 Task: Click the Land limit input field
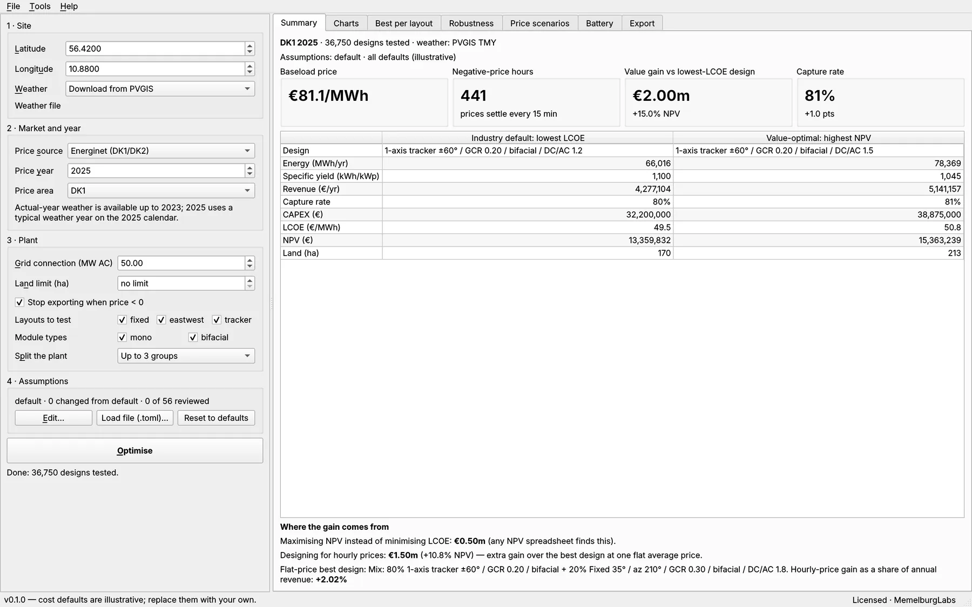coord(181,283)
